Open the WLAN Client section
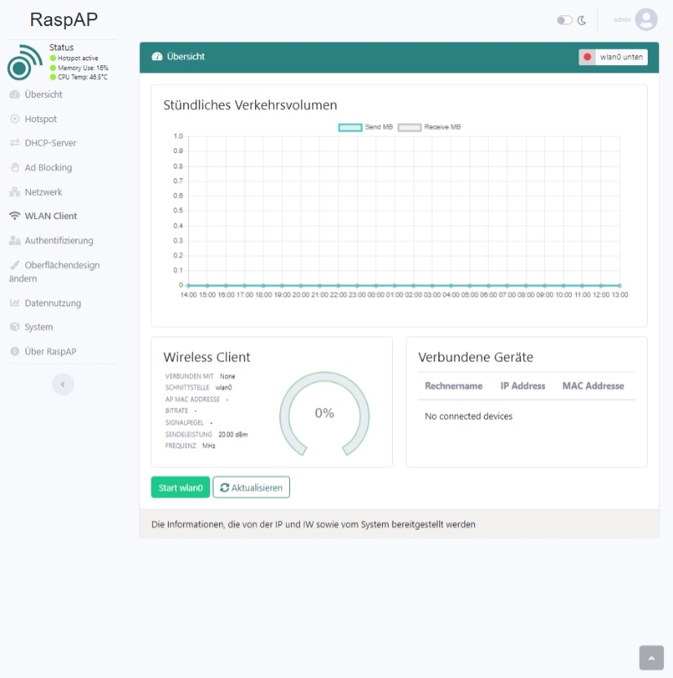The height and width of the screenshot is (678, 673). pyautogui.click(x=47, y=216)
